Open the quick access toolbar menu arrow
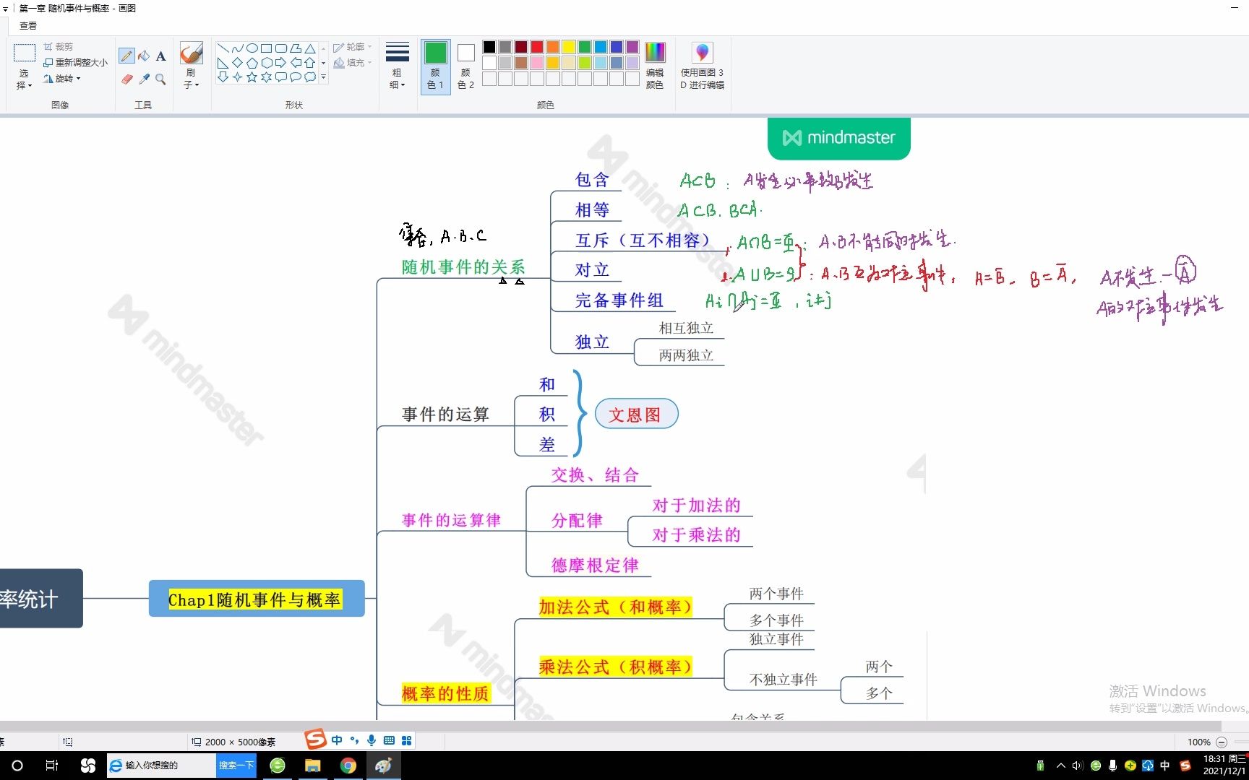 [x=6, y=8]
